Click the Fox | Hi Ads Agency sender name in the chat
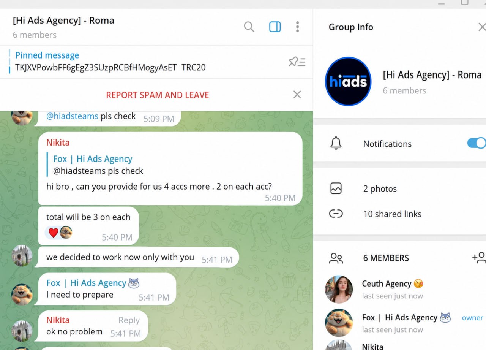 (x=86, y=283)
